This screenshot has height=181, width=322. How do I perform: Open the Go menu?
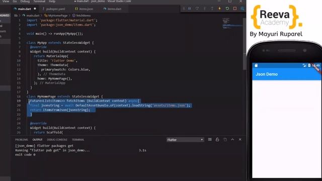coord(15,2)
